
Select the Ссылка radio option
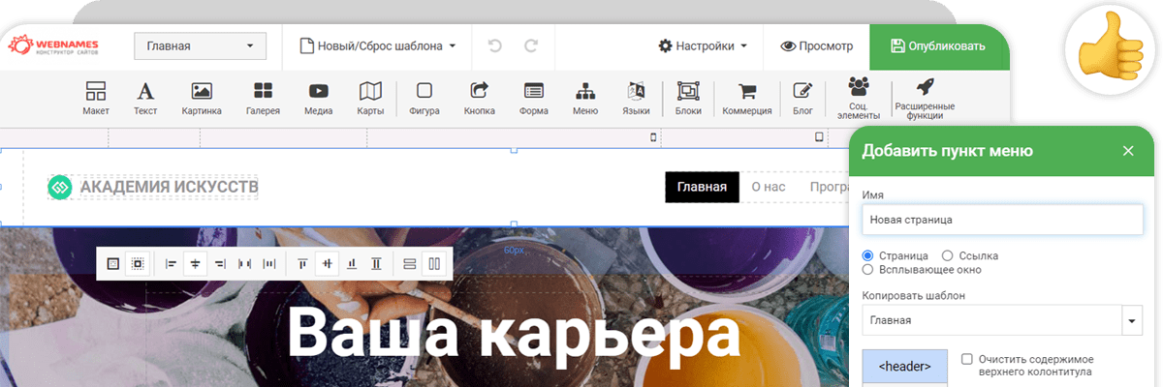coord(949,255)
